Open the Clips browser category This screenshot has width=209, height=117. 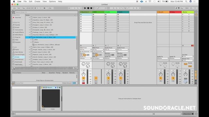coord(17,40)
